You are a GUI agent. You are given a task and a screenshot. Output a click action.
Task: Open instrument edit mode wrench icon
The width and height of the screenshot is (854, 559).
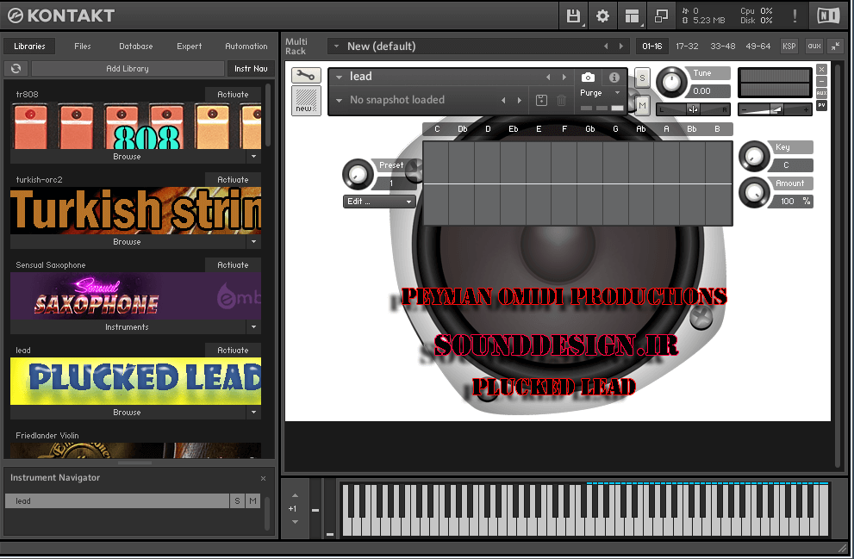pyautogui.click(x=306, y=76)
